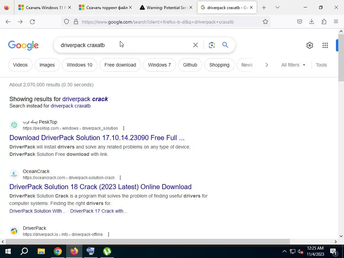344x258 pixels.
Task: Open DriverPack Solution With... sublink
Action: [x=38, y=211]
